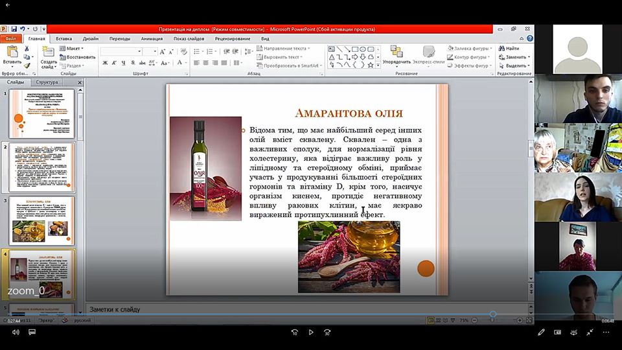The image size is (622, 350).
Task: Click the video player volume speaker icon
Action: coord(16,332)
